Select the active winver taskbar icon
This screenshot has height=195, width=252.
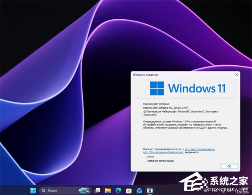(150, 190)
